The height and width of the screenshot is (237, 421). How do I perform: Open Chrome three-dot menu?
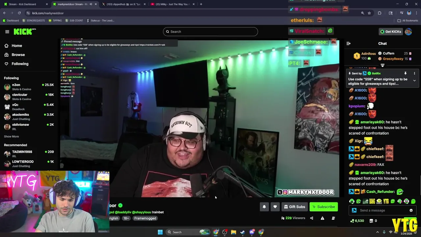[416, 13]
